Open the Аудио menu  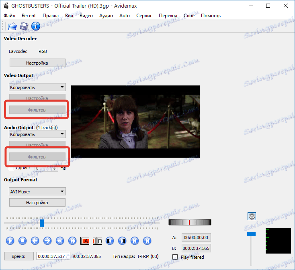point(106,16)
